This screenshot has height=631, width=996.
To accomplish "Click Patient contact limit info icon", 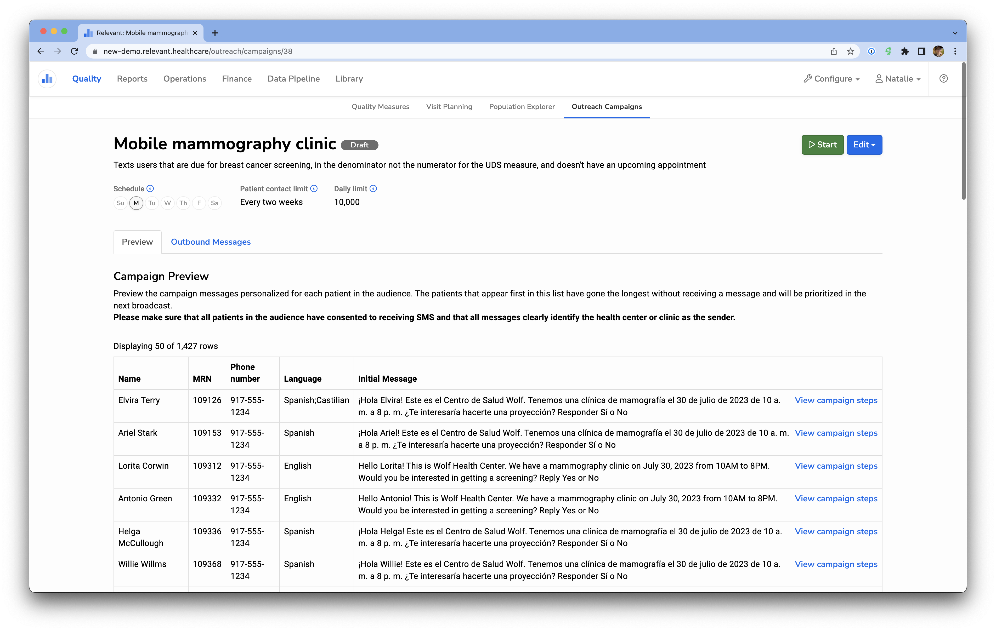I will [x=314, y=188].
